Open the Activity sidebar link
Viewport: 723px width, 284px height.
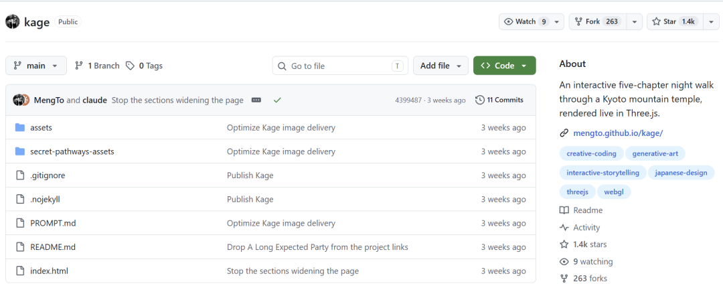586,227
